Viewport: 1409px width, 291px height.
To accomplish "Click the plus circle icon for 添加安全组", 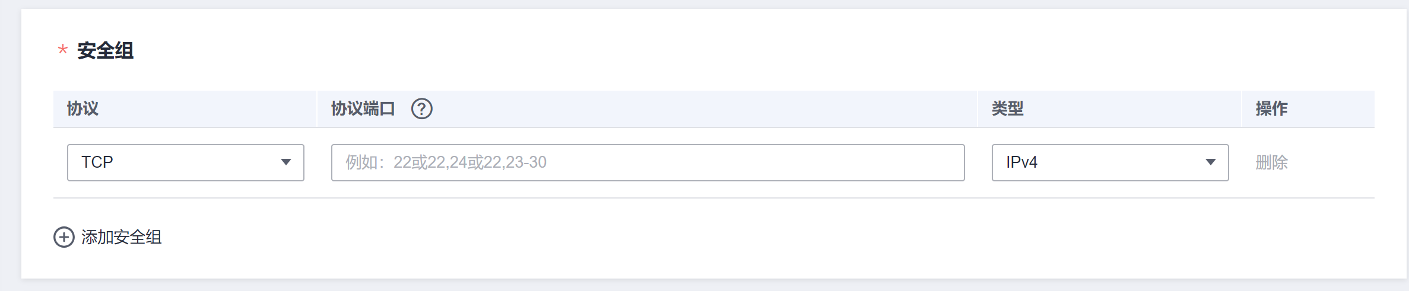I will 64,237.
